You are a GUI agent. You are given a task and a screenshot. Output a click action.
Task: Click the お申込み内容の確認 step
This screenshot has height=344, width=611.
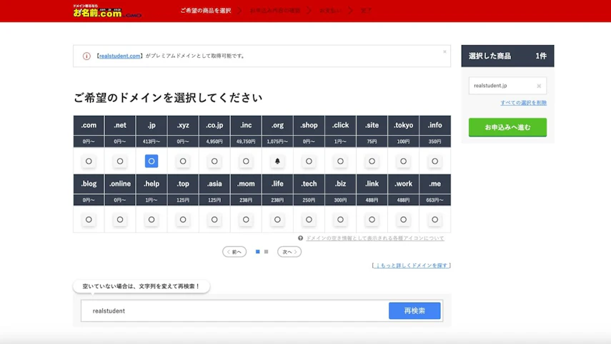click(275, 11)
